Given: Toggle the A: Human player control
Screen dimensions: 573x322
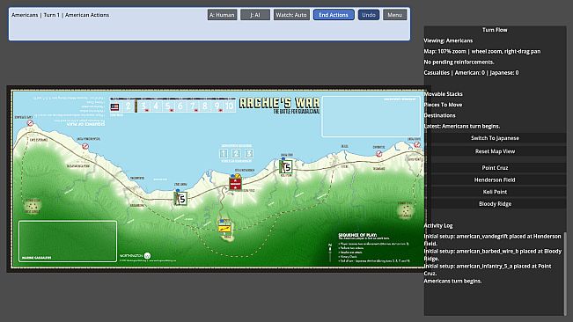Looking at the screenshot, I should pyautogui.click(x=222, y=15).
